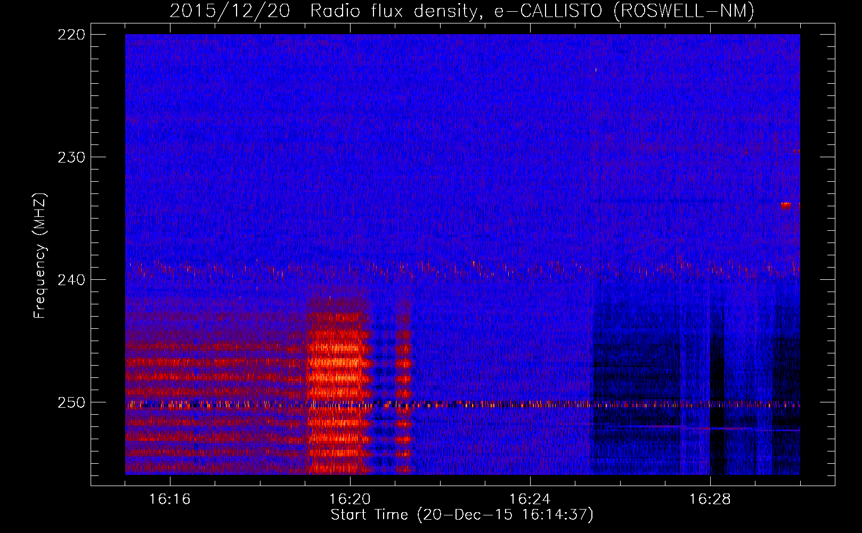Click the Frequency (MHZ) axis title
The image size is (862, 533).
click(x=40, y=256)
